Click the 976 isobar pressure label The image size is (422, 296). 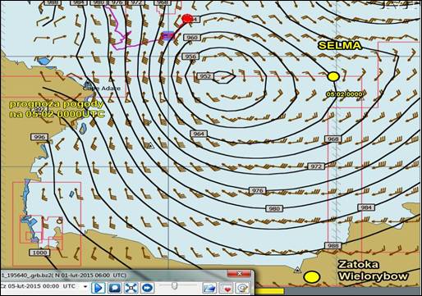(258, 190)
